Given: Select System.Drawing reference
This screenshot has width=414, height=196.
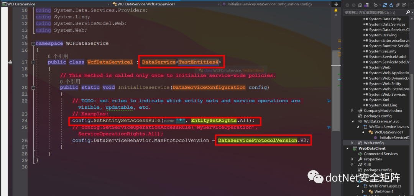Looking at the screenshot, I should 383,35.
